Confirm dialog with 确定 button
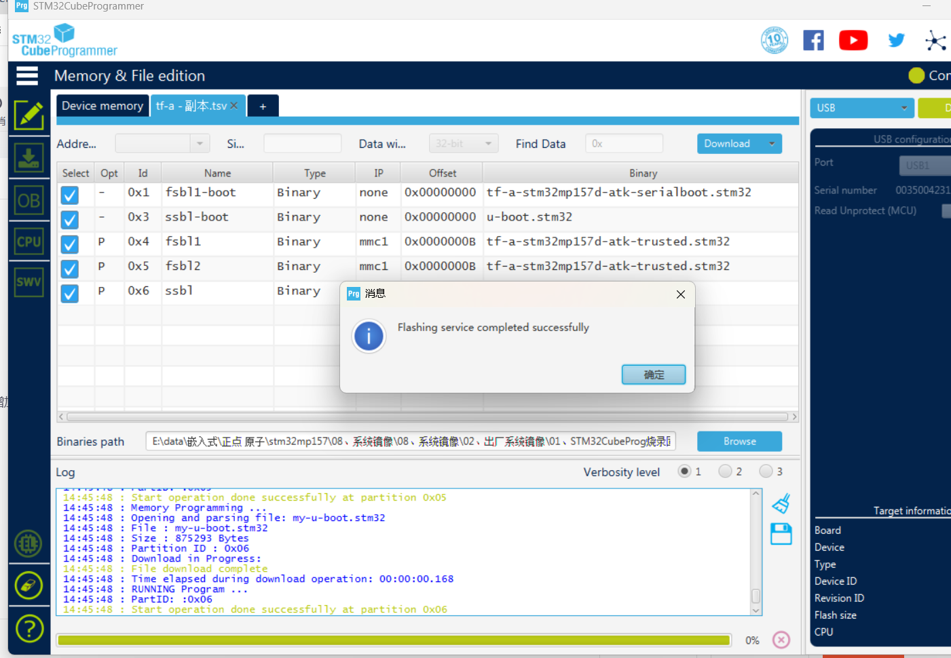 [654, 374]
